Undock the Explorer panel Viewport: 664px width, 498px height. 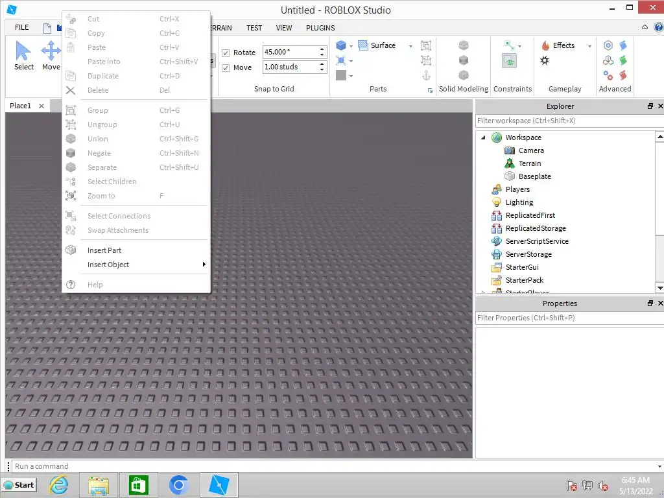pyautogui.click(x=650, y=106)
